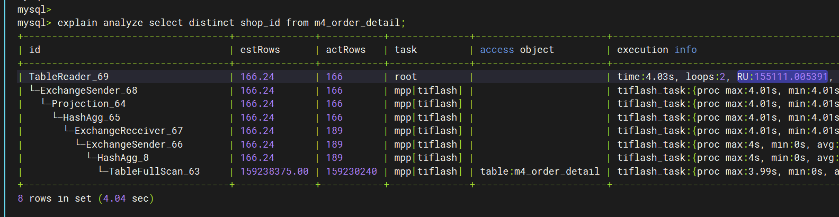Select the HashAgg_65 operator
The height and width of the screenshot is (217, 839).
pyautogui.click(x=91, y=117)
